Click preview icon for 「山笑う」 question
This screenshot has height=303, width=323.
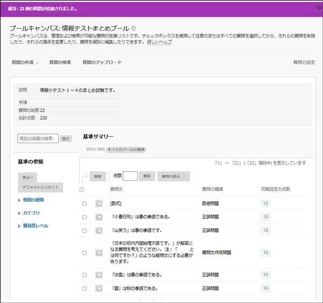tap(99, 231)
